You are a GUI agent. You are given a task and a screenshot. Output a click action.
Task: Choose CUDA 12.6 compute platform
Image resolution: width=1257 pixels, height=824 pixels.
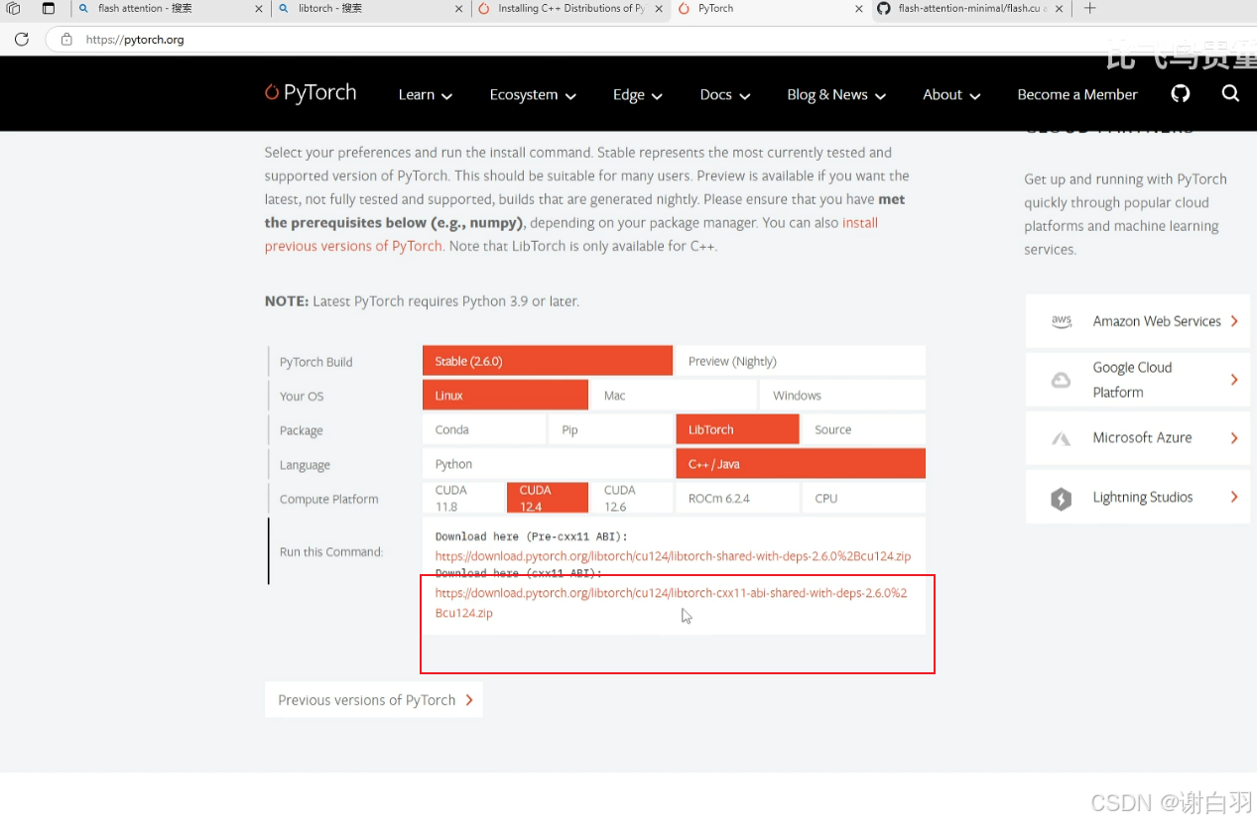click(632, 498)
